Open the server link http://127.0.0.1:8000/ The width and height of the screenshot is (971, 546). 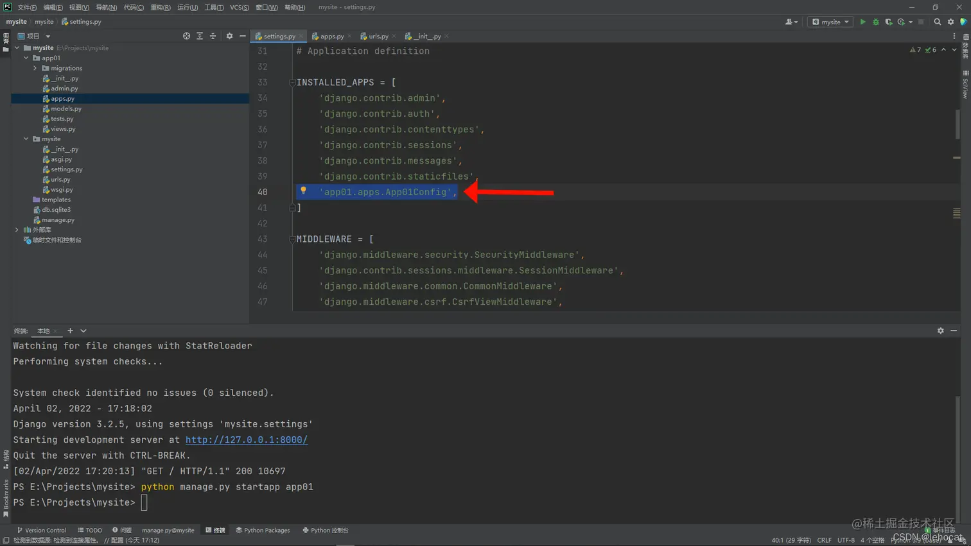pos(247,439)
